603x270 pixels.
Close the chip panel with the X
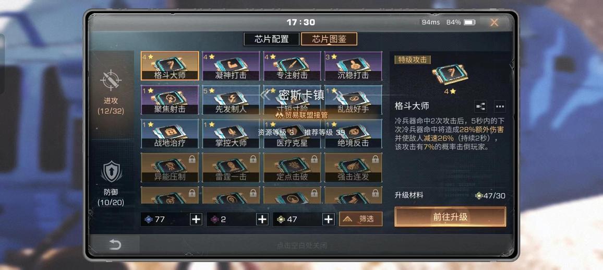tap(494, 23)
